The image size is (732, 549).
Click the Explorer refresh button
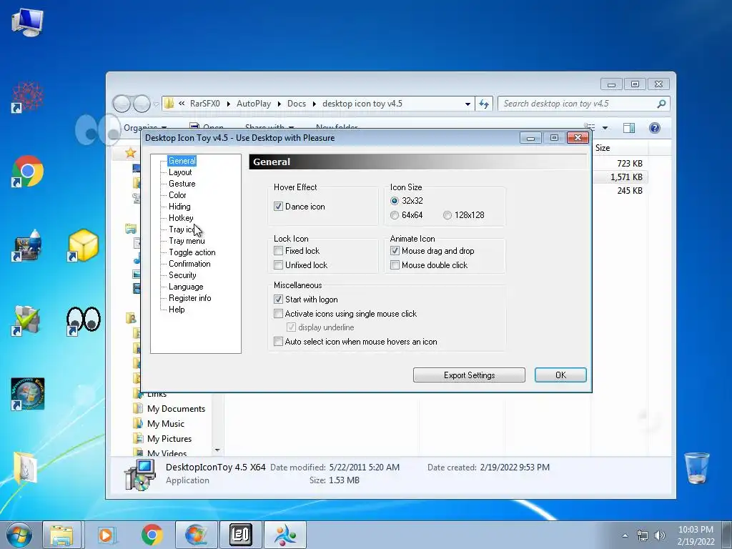(x=484, y=104)
